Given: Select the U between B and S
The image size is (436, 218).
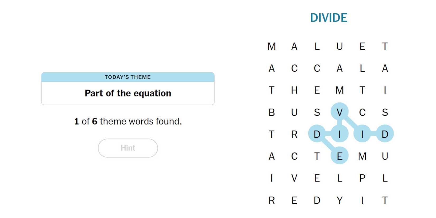Looking at the screenshot, I should tap(294, 112).
